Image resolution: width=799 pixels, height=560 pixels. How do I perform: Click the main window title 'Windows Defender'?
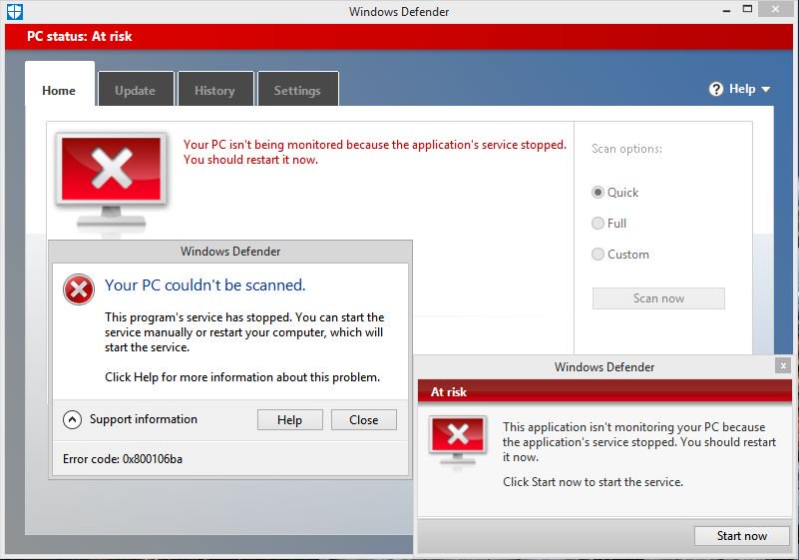click(399, 11)
